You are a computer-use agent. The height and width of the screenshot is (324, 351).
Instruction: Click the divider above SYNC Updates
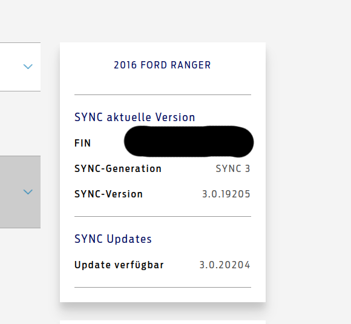click(x=163, y=216)
